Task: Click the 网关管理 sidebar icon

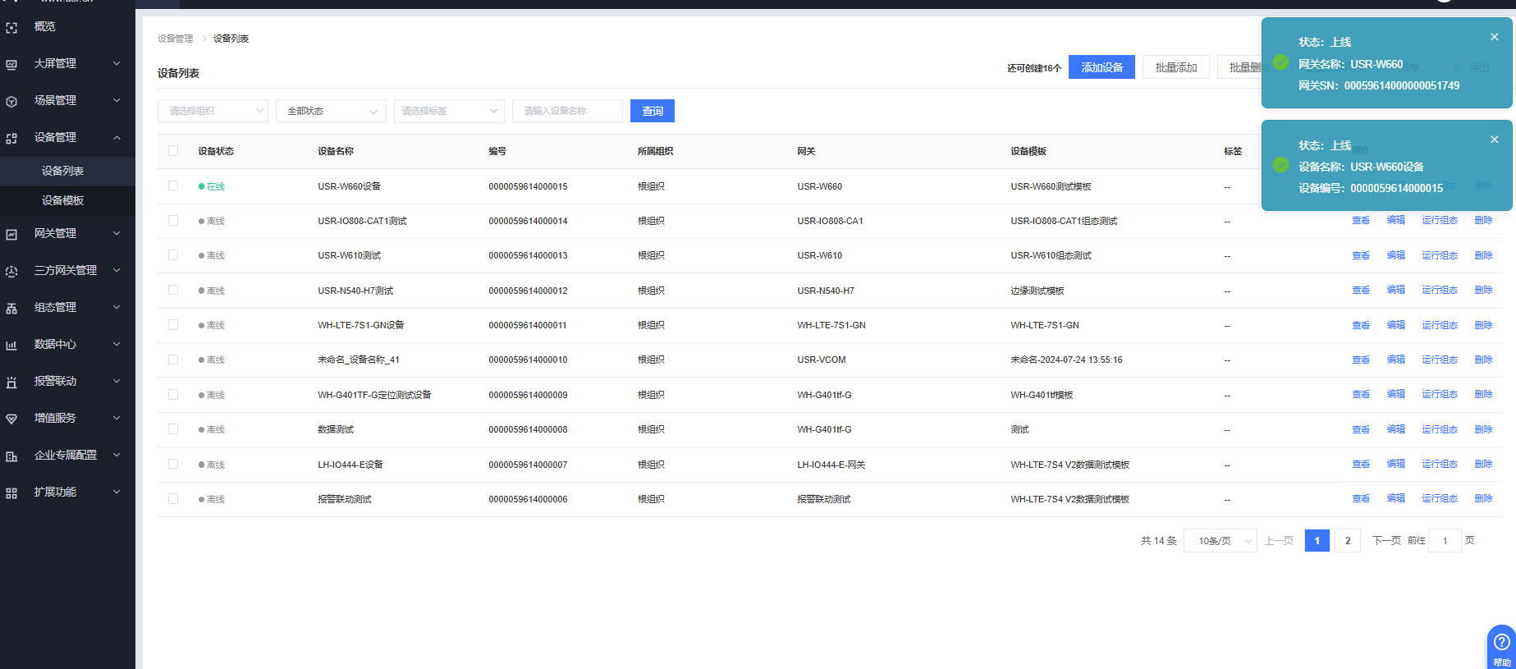Action: 11,234
